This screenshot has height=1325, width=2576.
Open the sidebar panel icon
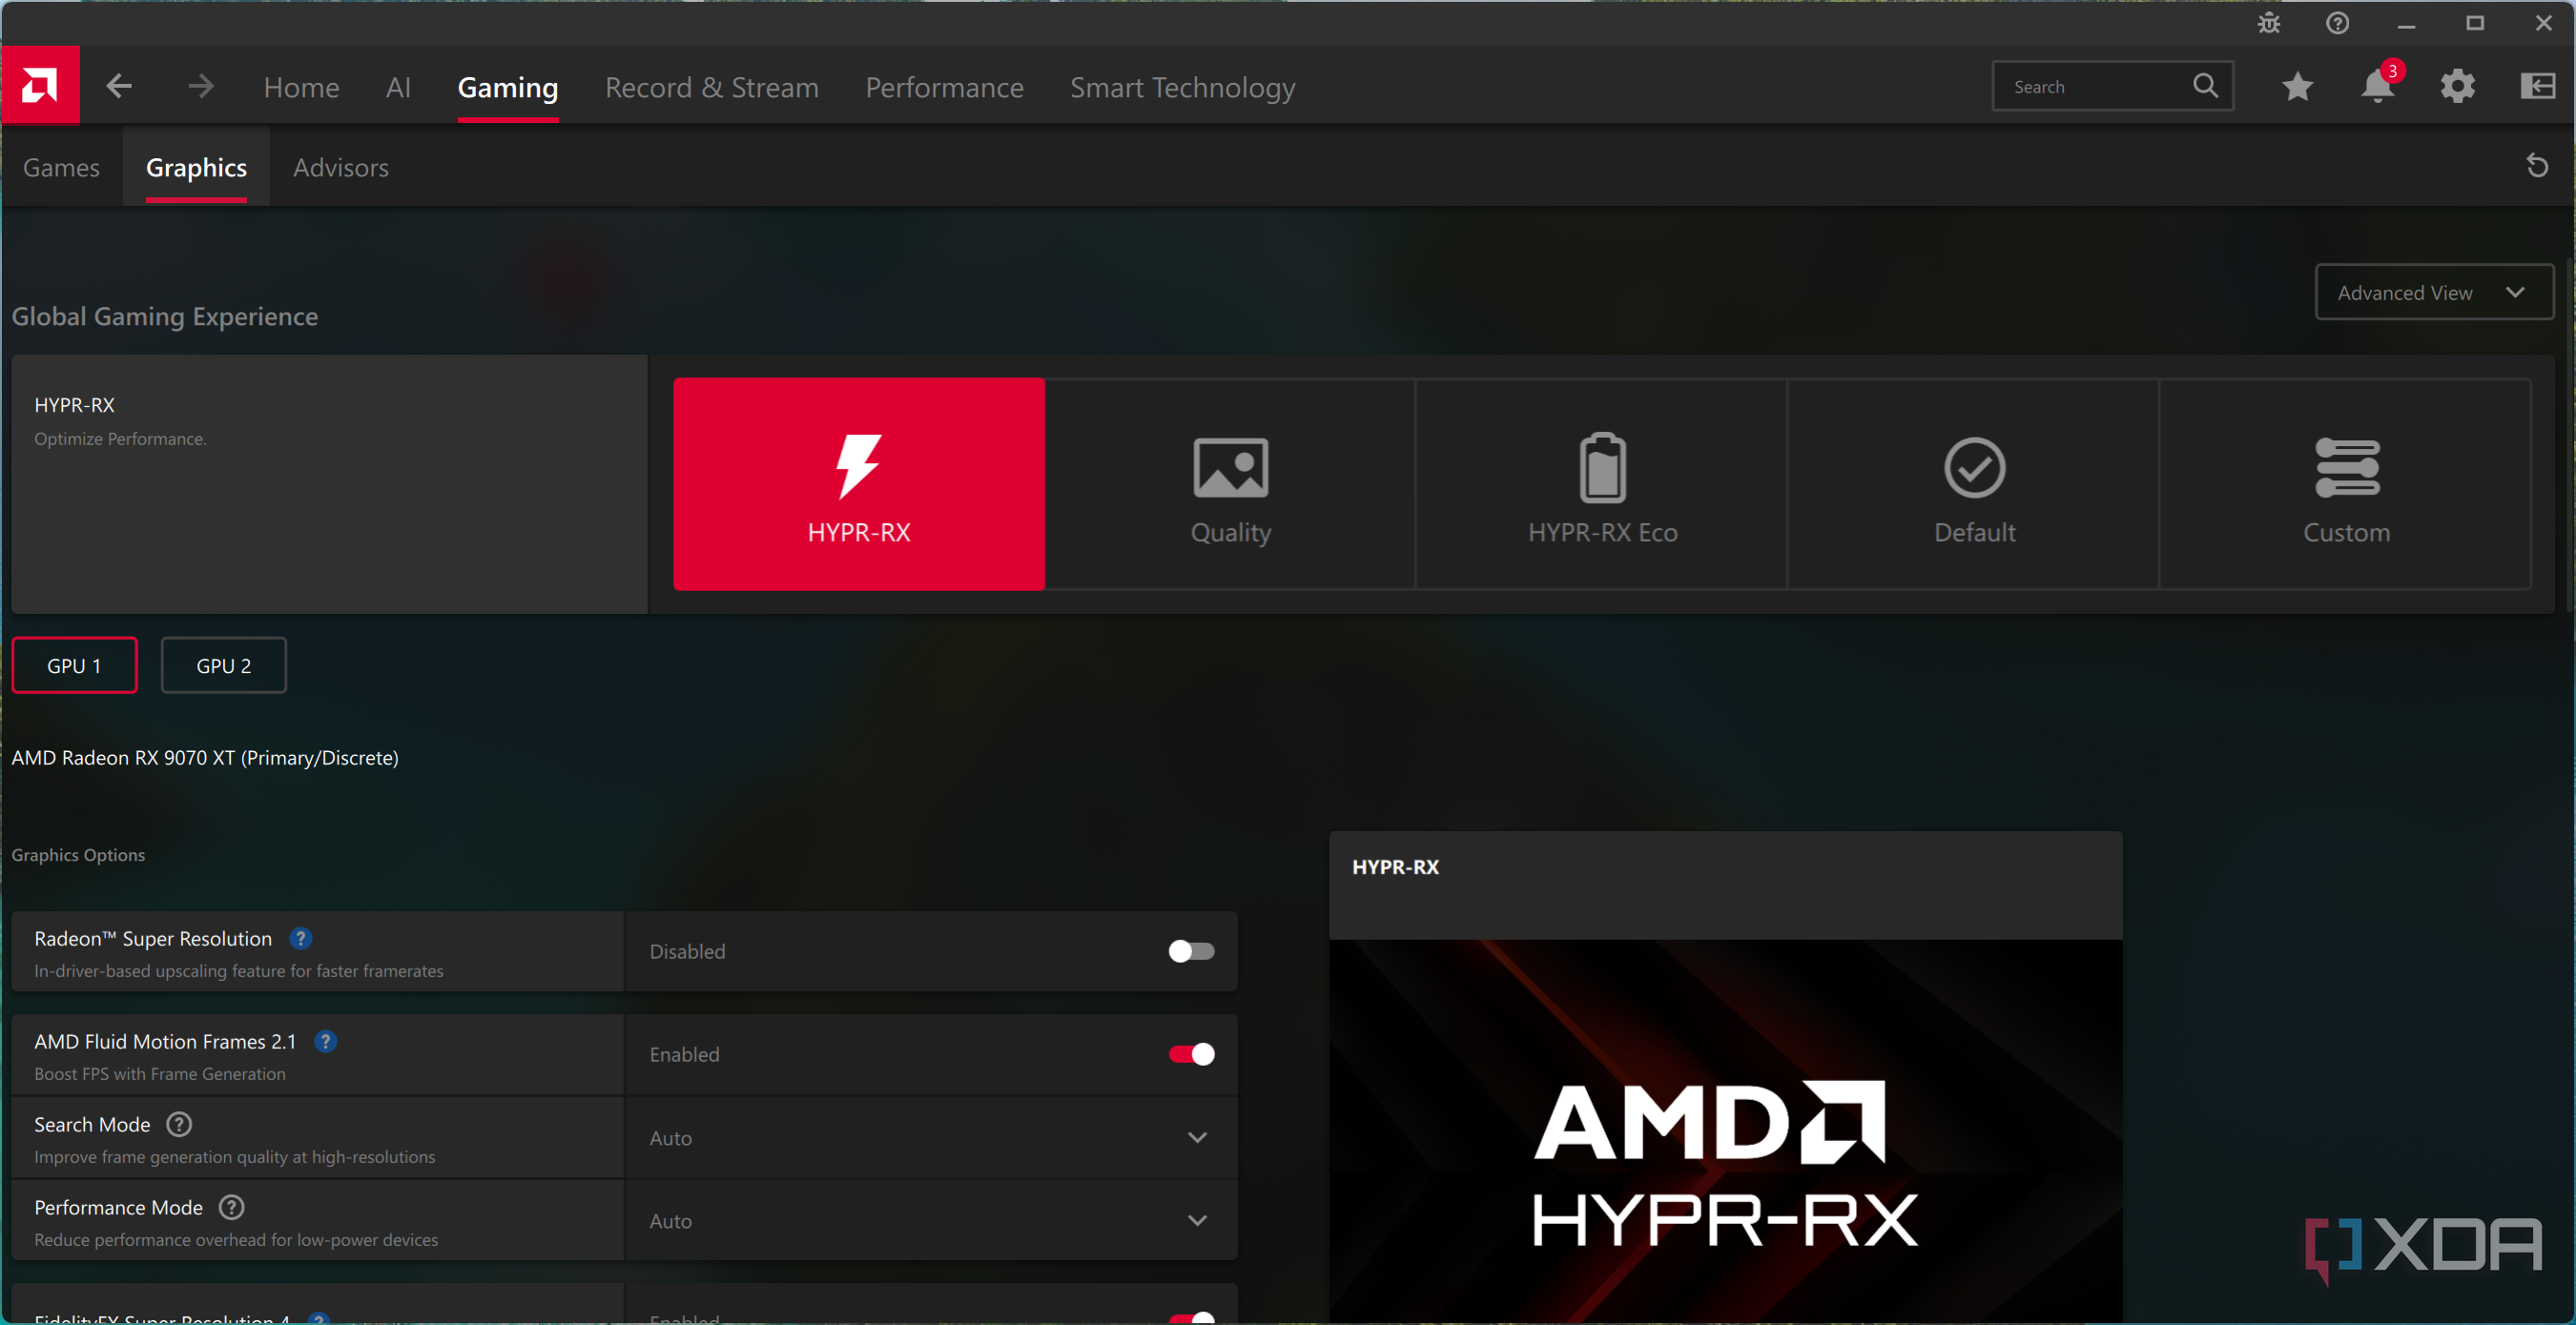pyautogui.click(x=2537, y=87)
